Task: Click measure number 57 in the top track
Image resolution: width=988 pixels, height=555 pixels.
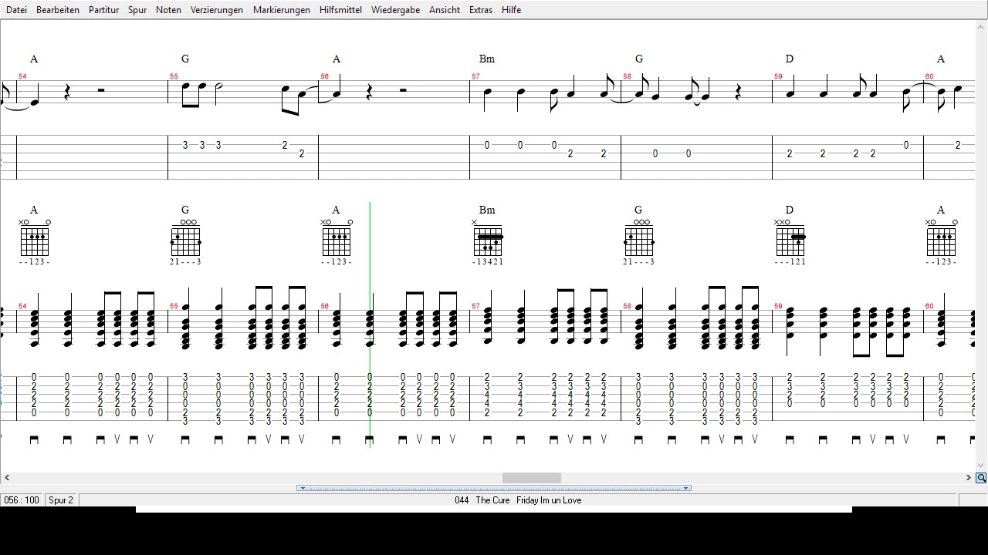Action: click(475, 76)
